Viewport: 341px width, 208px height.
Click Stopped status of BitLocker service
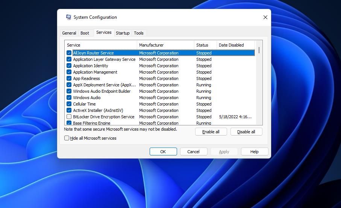[x=204, y=117]
